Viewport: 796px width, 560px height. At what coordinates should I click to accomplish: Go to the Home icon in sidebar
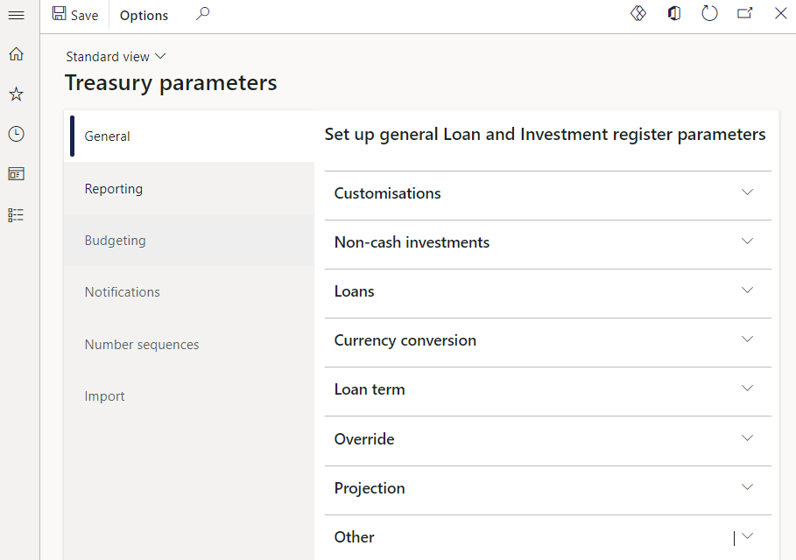[16, 54]
